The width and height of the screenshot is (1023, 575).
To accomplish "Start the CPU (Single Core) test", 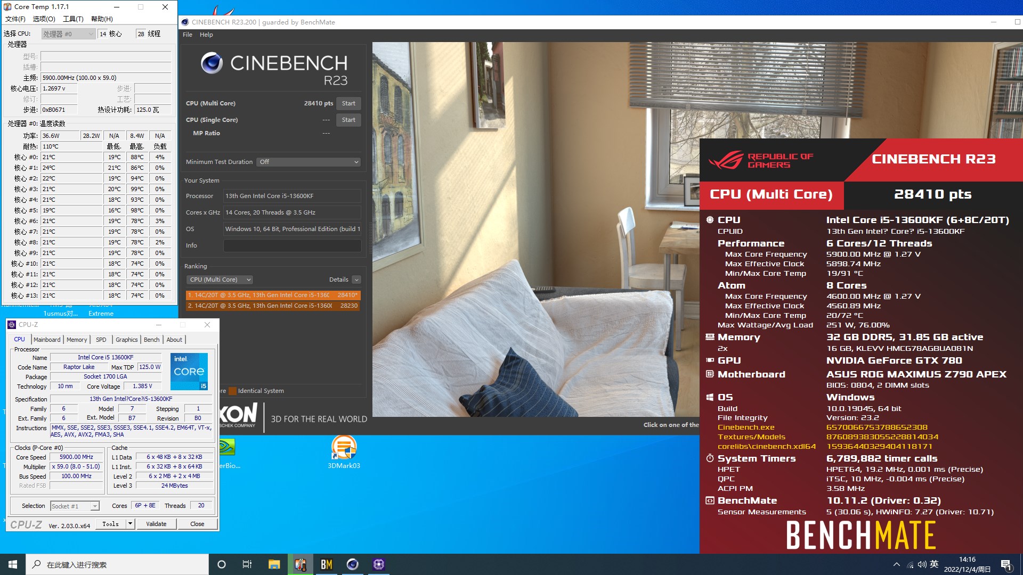I will [348, 120].
